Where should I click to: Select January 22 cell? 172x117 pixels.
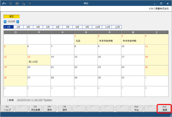coord(86,71)
